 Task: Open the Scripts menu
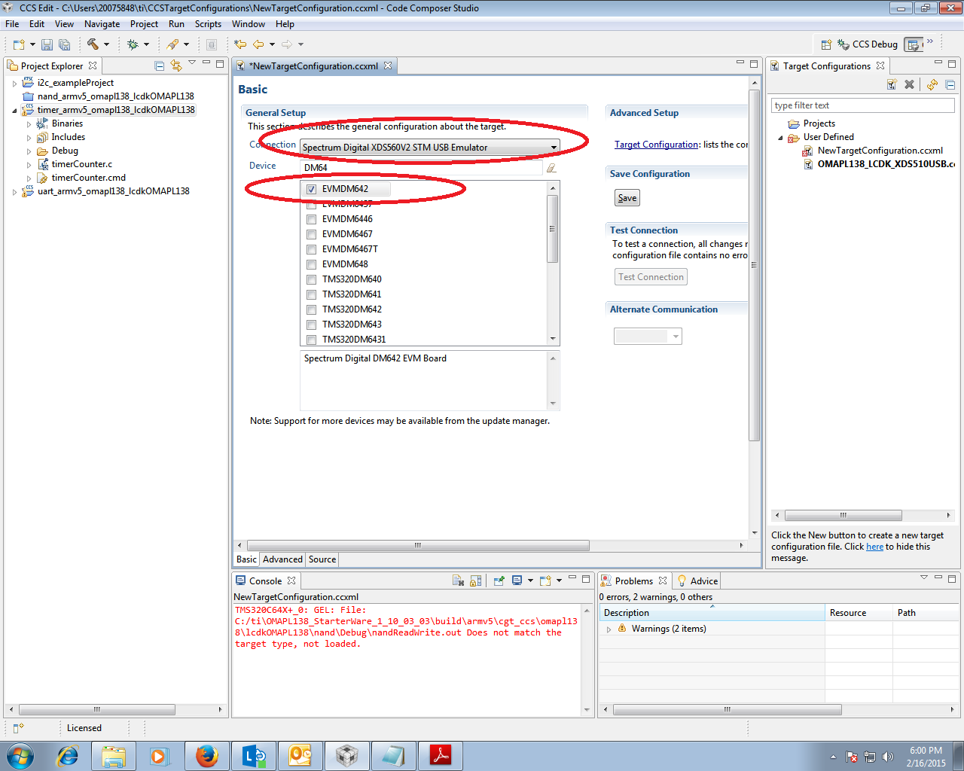coord(208,24)
